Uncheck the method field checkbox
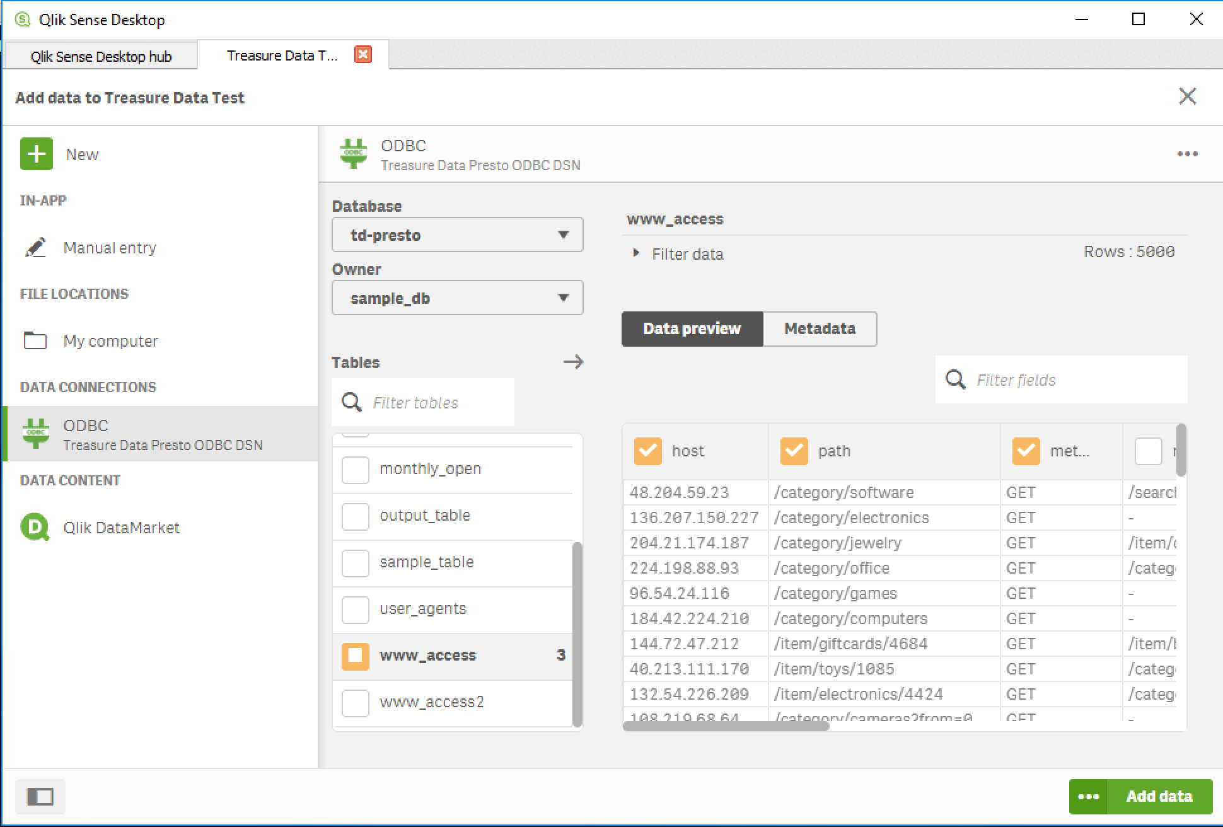The width and height of the screenshot is (1223, 827). 1026,451
